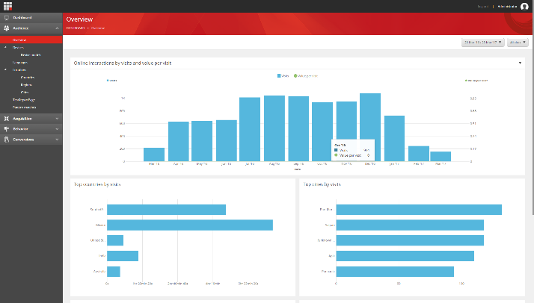
Task: Collapse the Locations tree node arrow
Action: point(5,70)
